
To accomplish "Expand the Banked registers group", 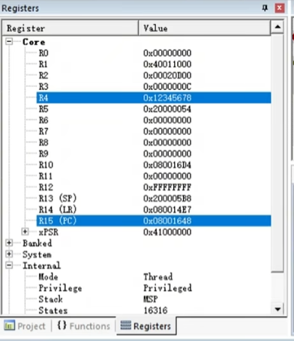I will 9,243.
